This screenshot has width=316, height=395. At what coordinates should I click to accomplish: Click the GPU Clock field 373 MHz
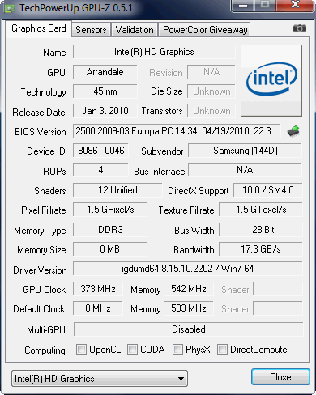click(x=98, y=289)
